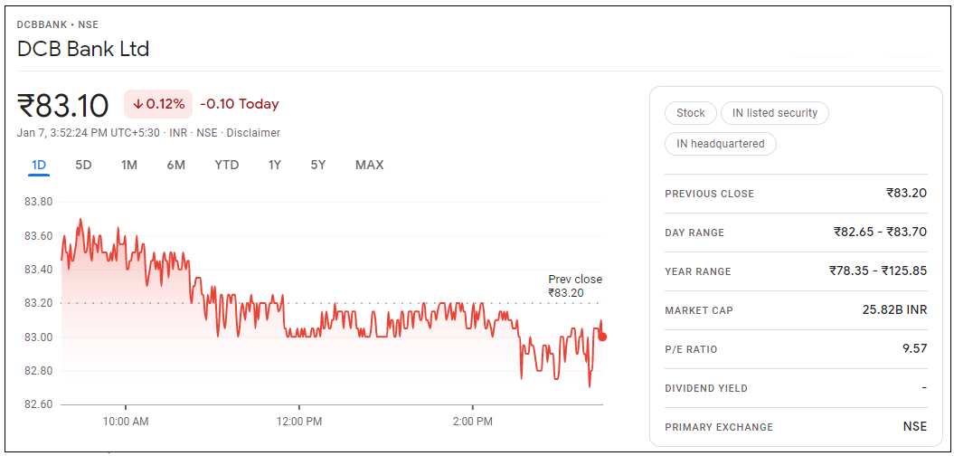The width and height of the screenshot is (954, 456).
Task: Click the YEAR RANGE label
Action: coord(698,271)
